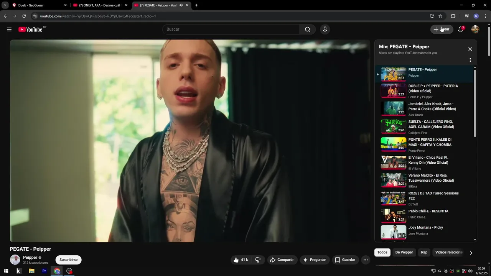Select the De Peipper chip

click(x=404, y=253)
